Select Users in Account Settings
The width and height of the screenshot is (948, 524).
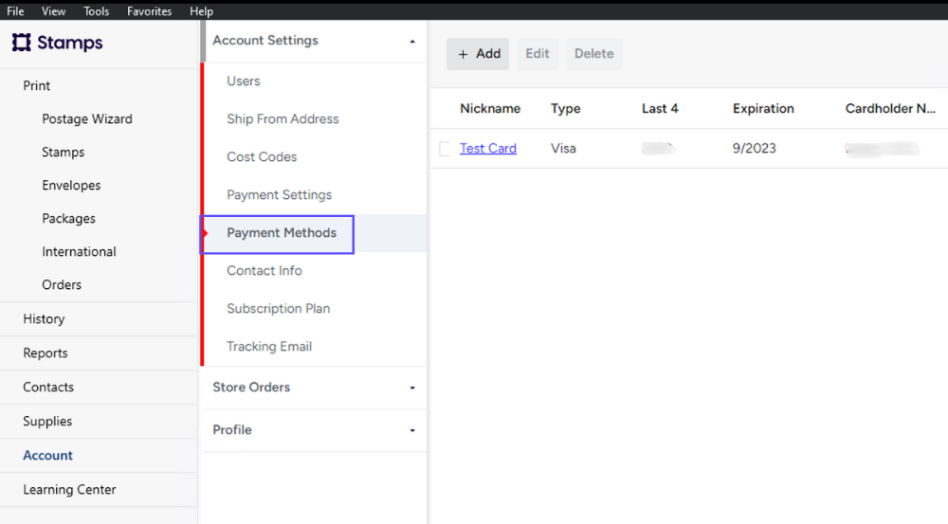click(243, 81)
